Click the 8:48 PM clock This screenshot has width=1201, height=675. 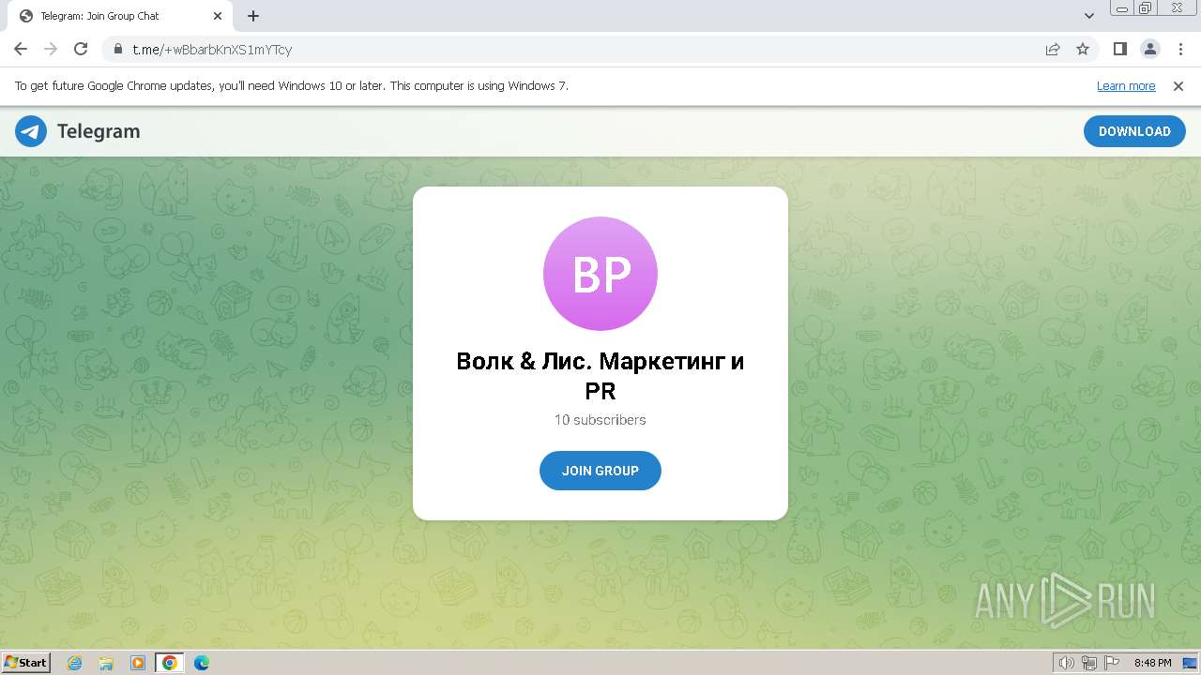[1153, 663]
